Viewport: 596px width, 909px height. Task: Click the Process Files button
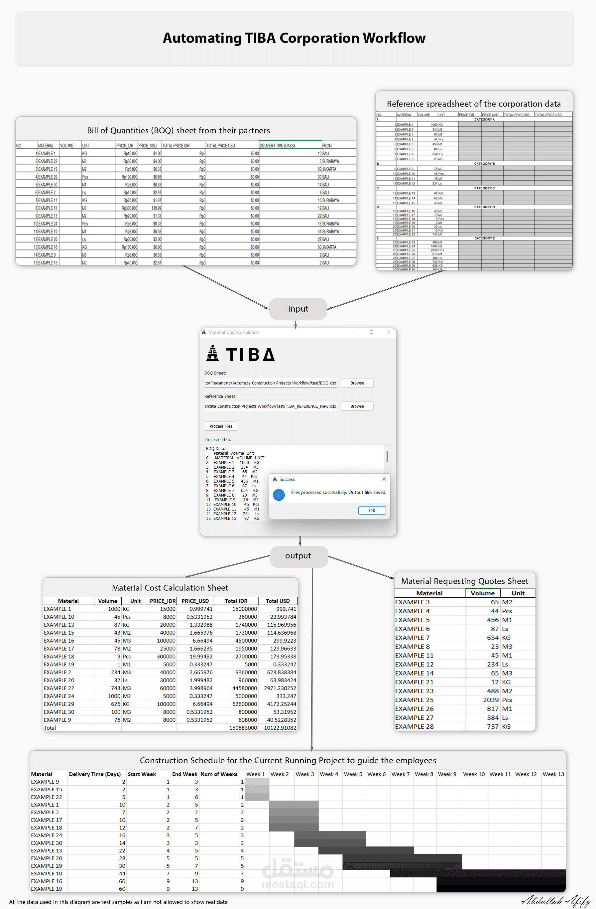221,426
